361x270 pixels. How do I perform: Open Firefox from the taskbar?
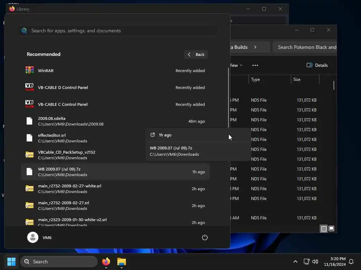point(106,262)
